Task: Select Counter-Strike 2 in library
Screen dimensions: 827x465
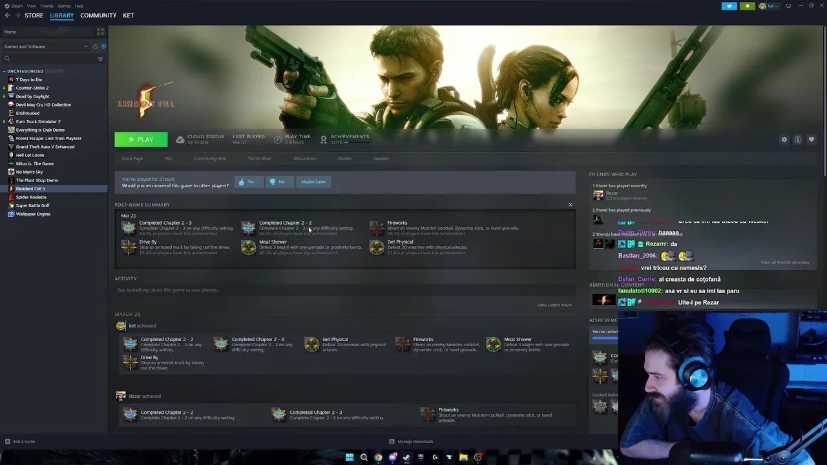Action: point(32,88)
